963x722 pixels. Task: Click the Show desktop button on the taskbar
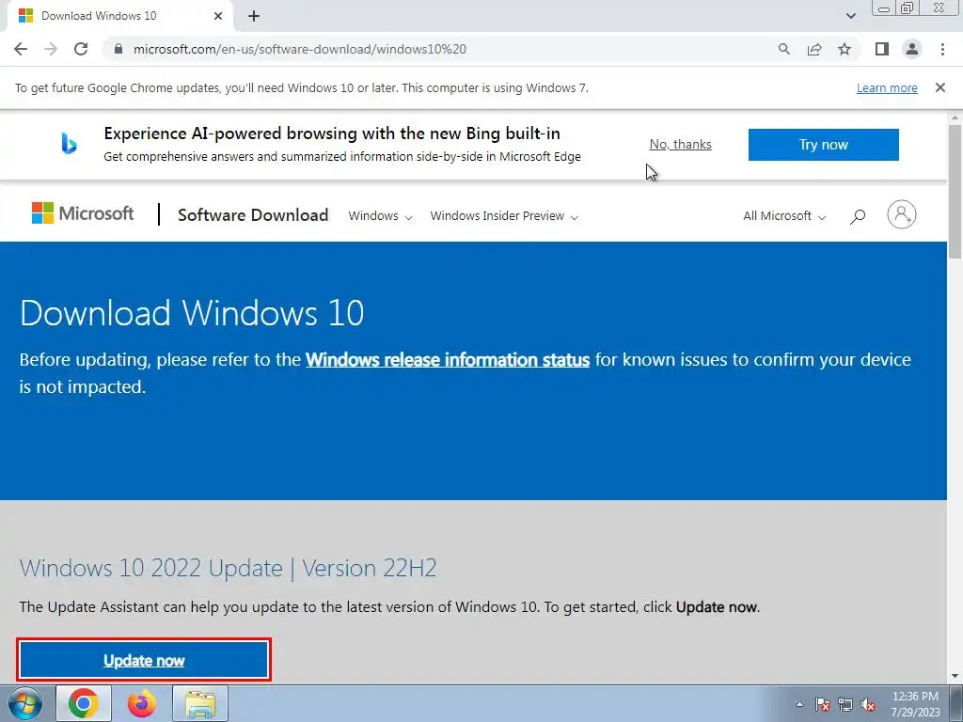pyautogui.click(x=956, y=703)
